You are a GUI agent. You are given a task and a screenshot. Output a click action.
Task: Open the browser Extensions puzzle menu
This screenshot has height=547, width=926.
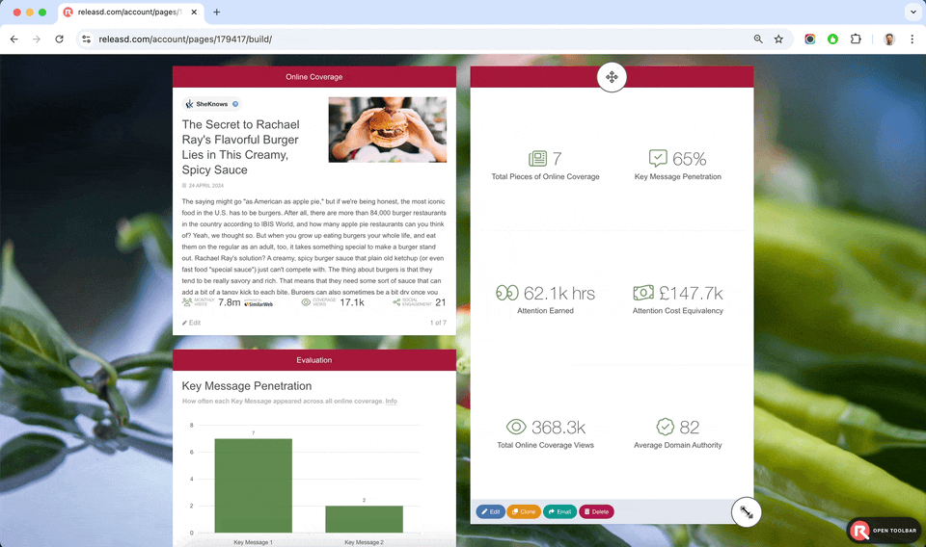pyautogui.click(x=856, y=39)
